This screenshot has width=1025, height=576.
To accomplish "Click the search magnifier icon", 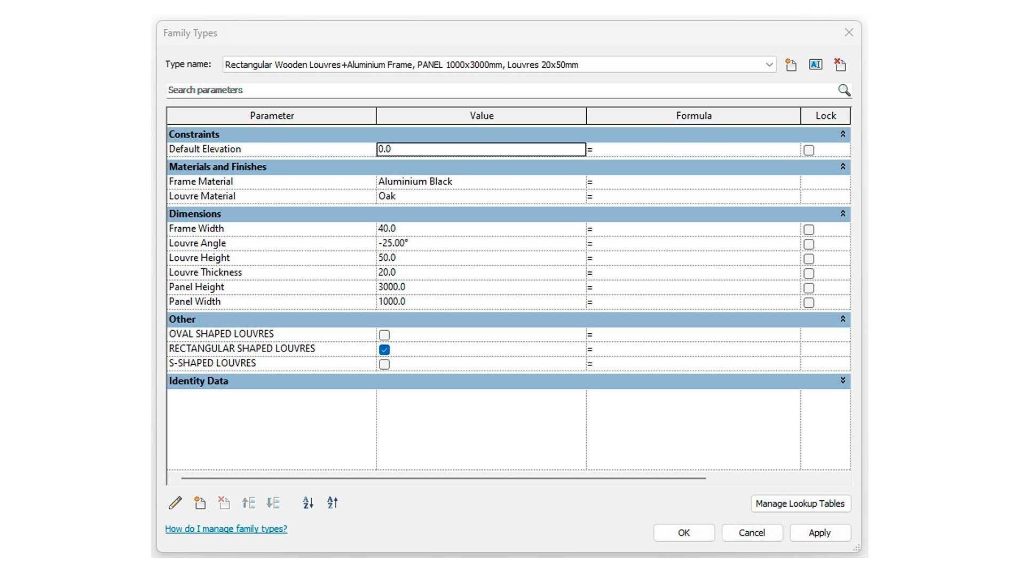I will click(x=843, y=90).
